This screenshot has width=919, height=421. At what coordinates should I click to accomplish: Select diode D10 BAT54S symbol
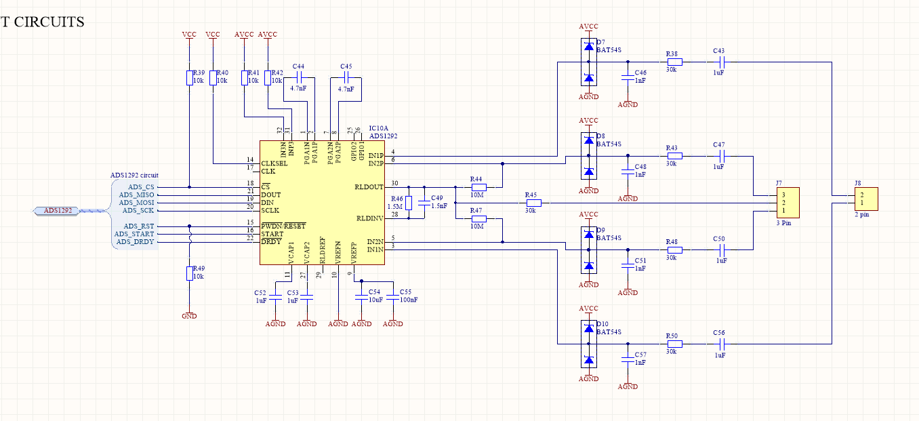pyautogui.click(x=589, y=344)
